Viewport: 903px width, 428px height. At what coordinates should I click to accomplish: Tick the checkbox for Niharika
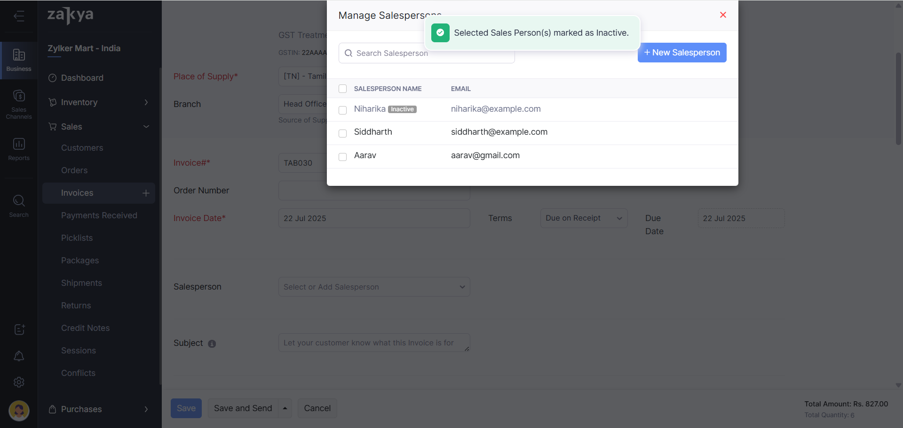343,110
